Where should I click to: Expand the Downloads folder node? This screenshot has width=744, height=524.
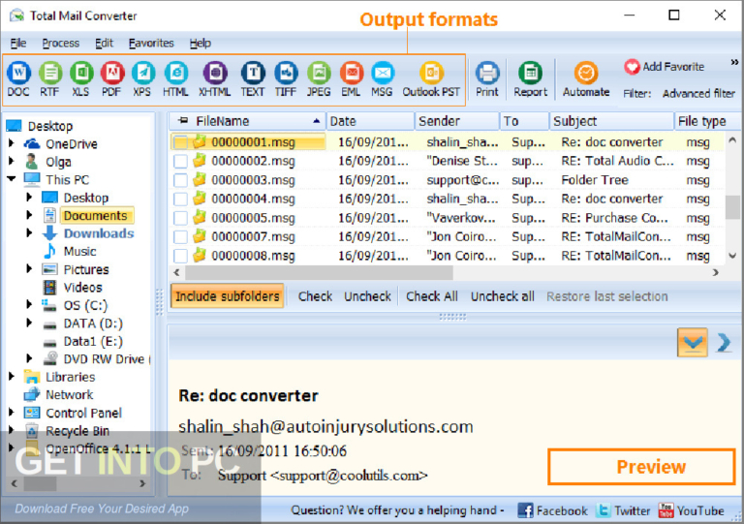click(29, 232)
